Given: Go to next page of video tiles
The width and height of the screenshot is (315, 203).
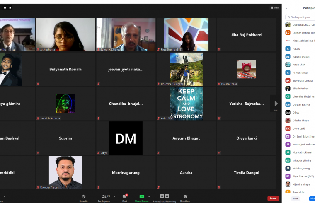Looking at the screenshot, I should (x=276, y=104).
